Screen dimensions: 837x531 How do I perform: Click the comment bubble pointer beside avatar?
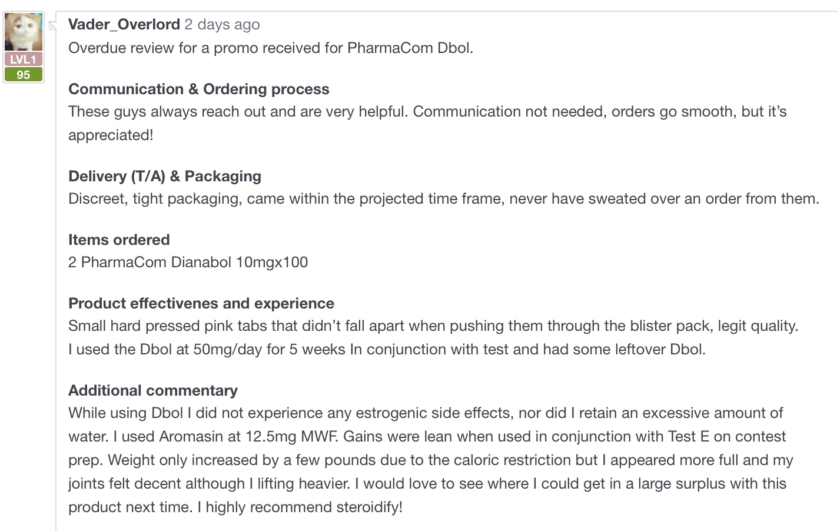coord(52,25)
